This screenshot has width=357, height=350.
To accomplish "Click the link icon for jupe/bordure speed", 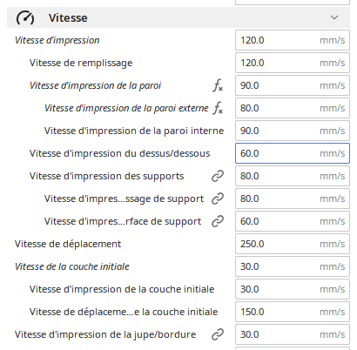I will 218,334.
